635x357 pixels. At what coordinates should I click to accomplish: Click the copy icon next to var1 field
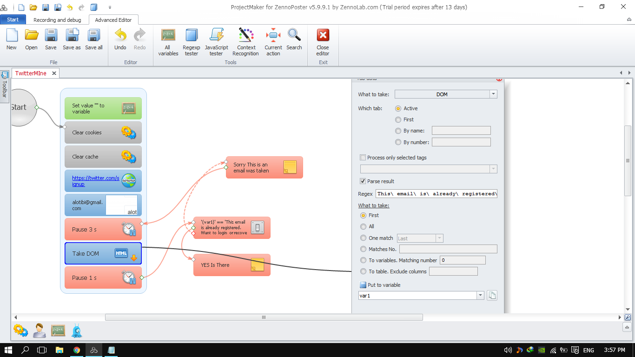(x=492, y=296)
